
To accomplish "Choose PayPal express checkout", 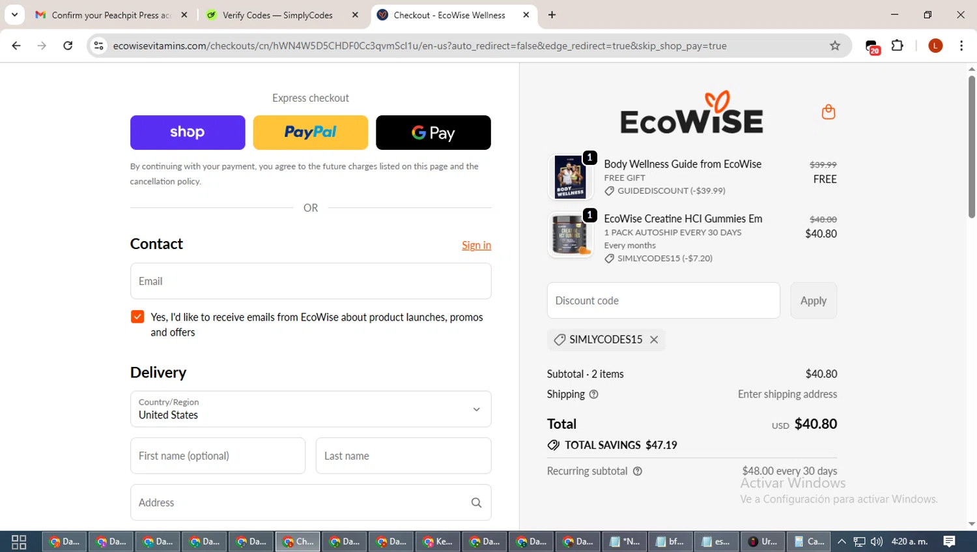I will point(311,132).
